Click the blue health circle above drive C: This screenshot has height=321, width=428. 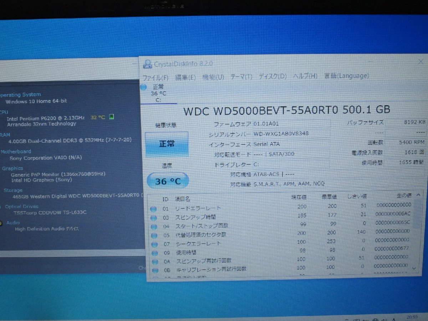pos(143,87)
